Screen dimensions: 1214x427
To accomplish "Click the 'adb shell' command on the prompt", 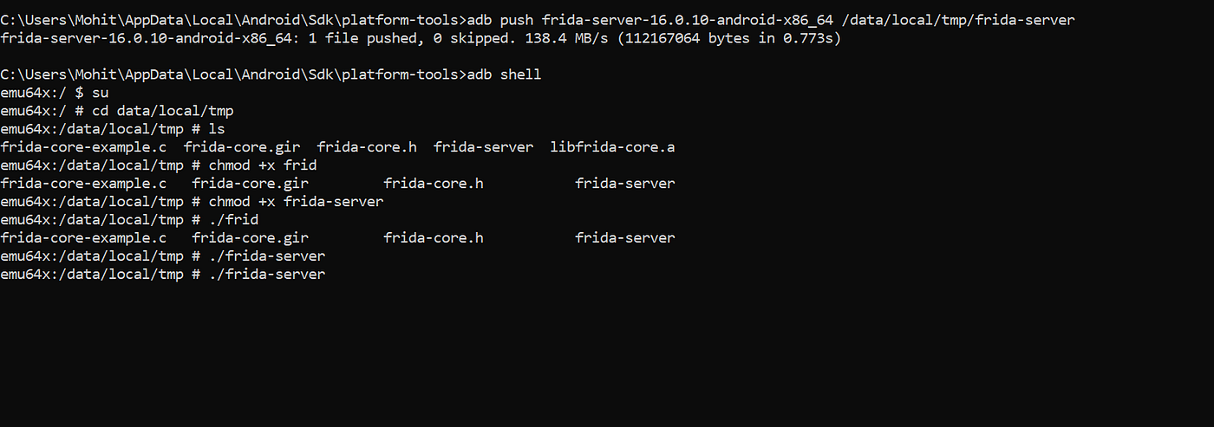I will pyautogui.click(x=504, y=74).
